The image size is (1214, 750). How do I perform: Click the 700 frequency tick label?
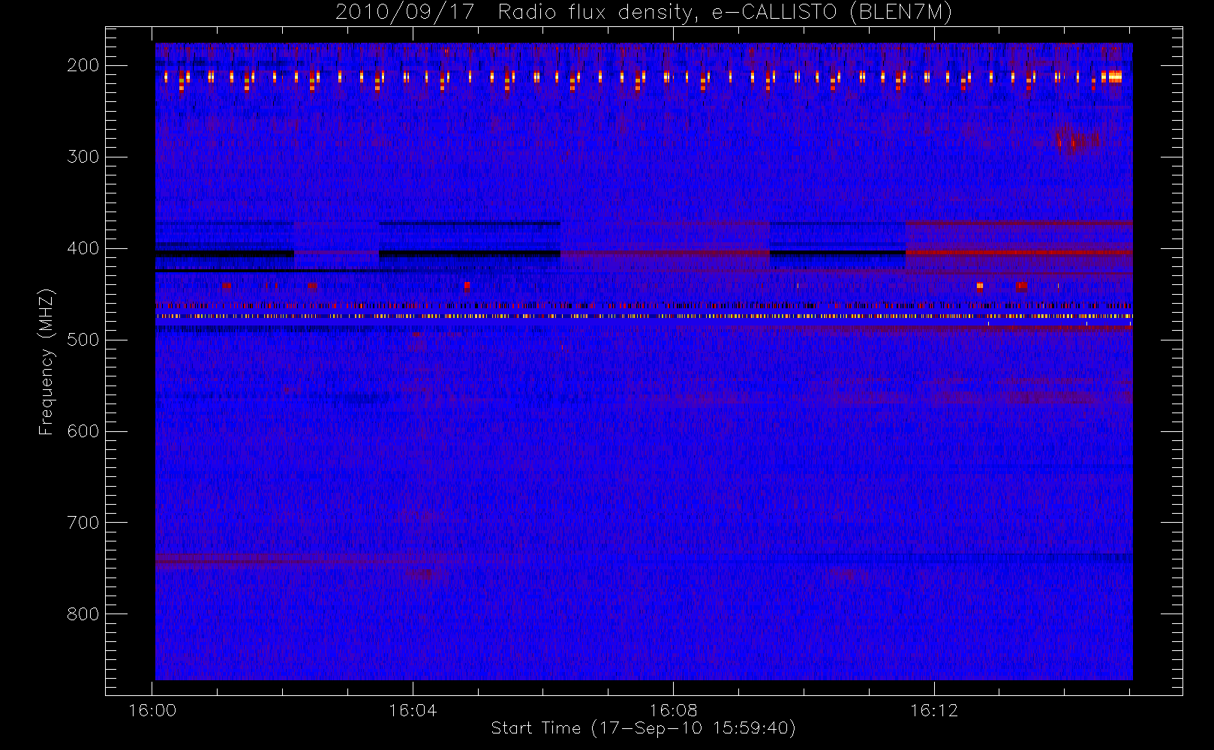(x=83, y=523)
